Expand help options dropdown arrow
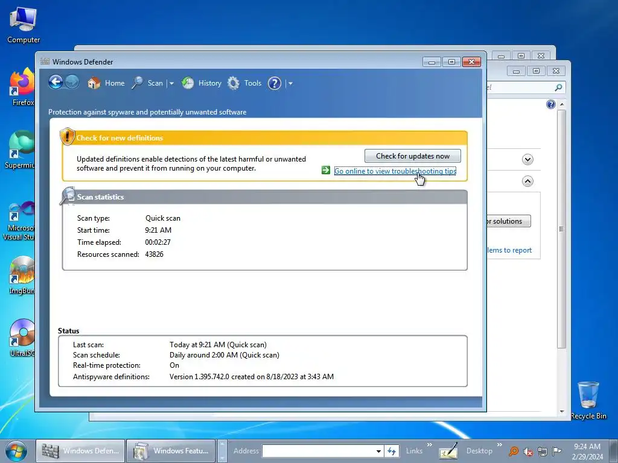Screen dimensions: 618x463 pyautogui.click(x=290, y=83)
